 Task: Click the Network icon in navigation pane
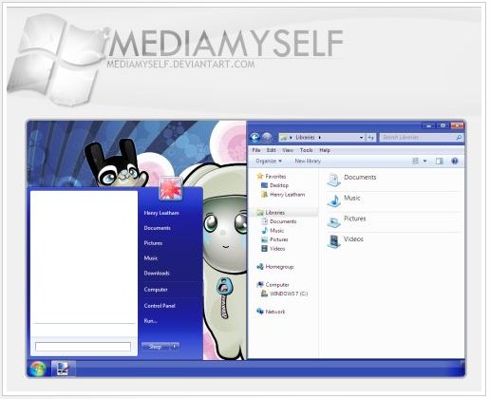260,312
